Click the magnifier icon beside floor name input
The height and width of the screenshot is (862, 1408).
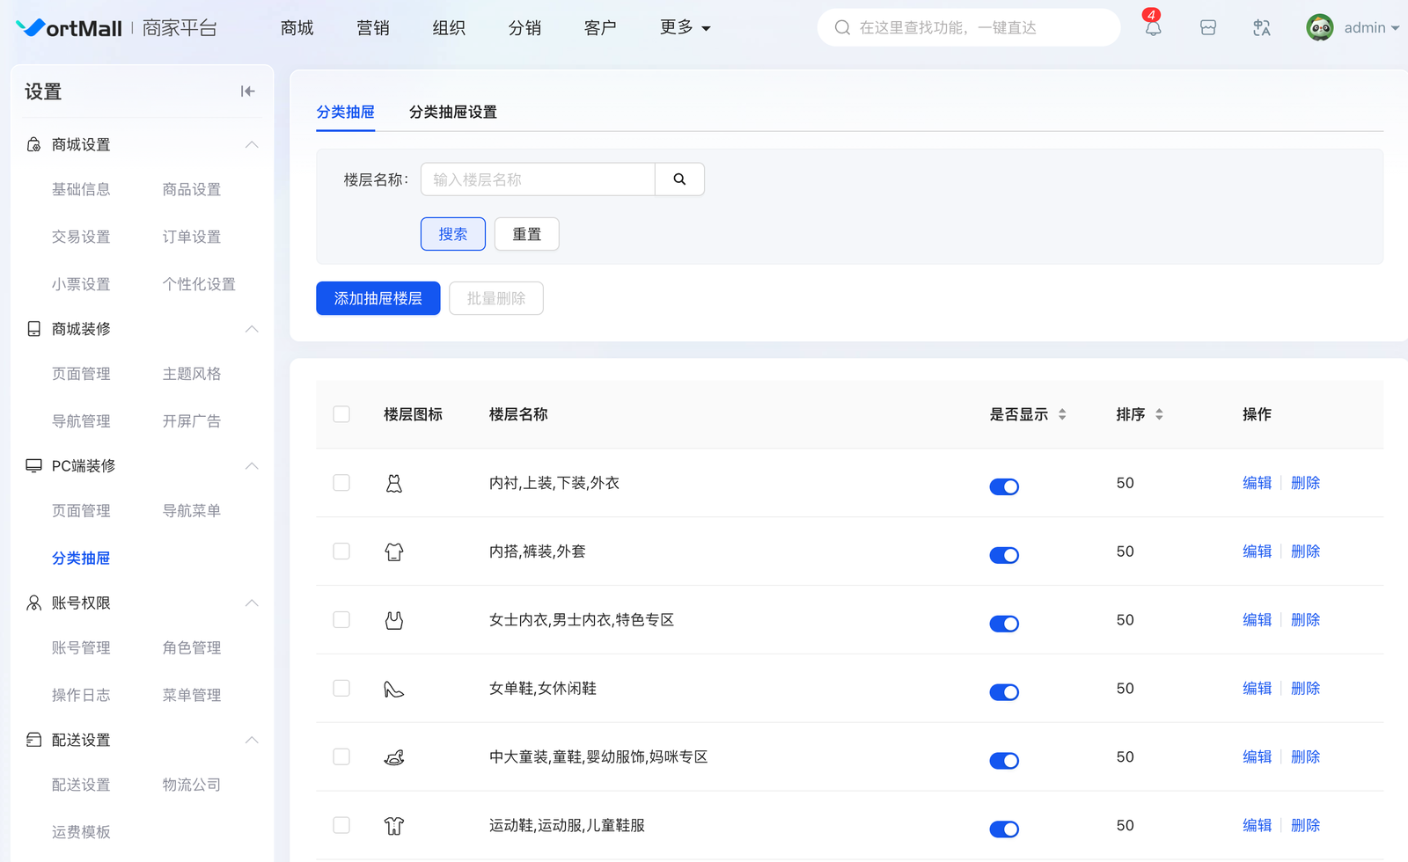coord(679,179)
